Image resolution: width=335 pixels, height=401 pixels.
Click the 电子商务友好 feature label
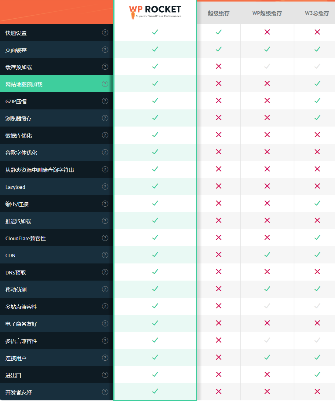click(x=21, y=324)
